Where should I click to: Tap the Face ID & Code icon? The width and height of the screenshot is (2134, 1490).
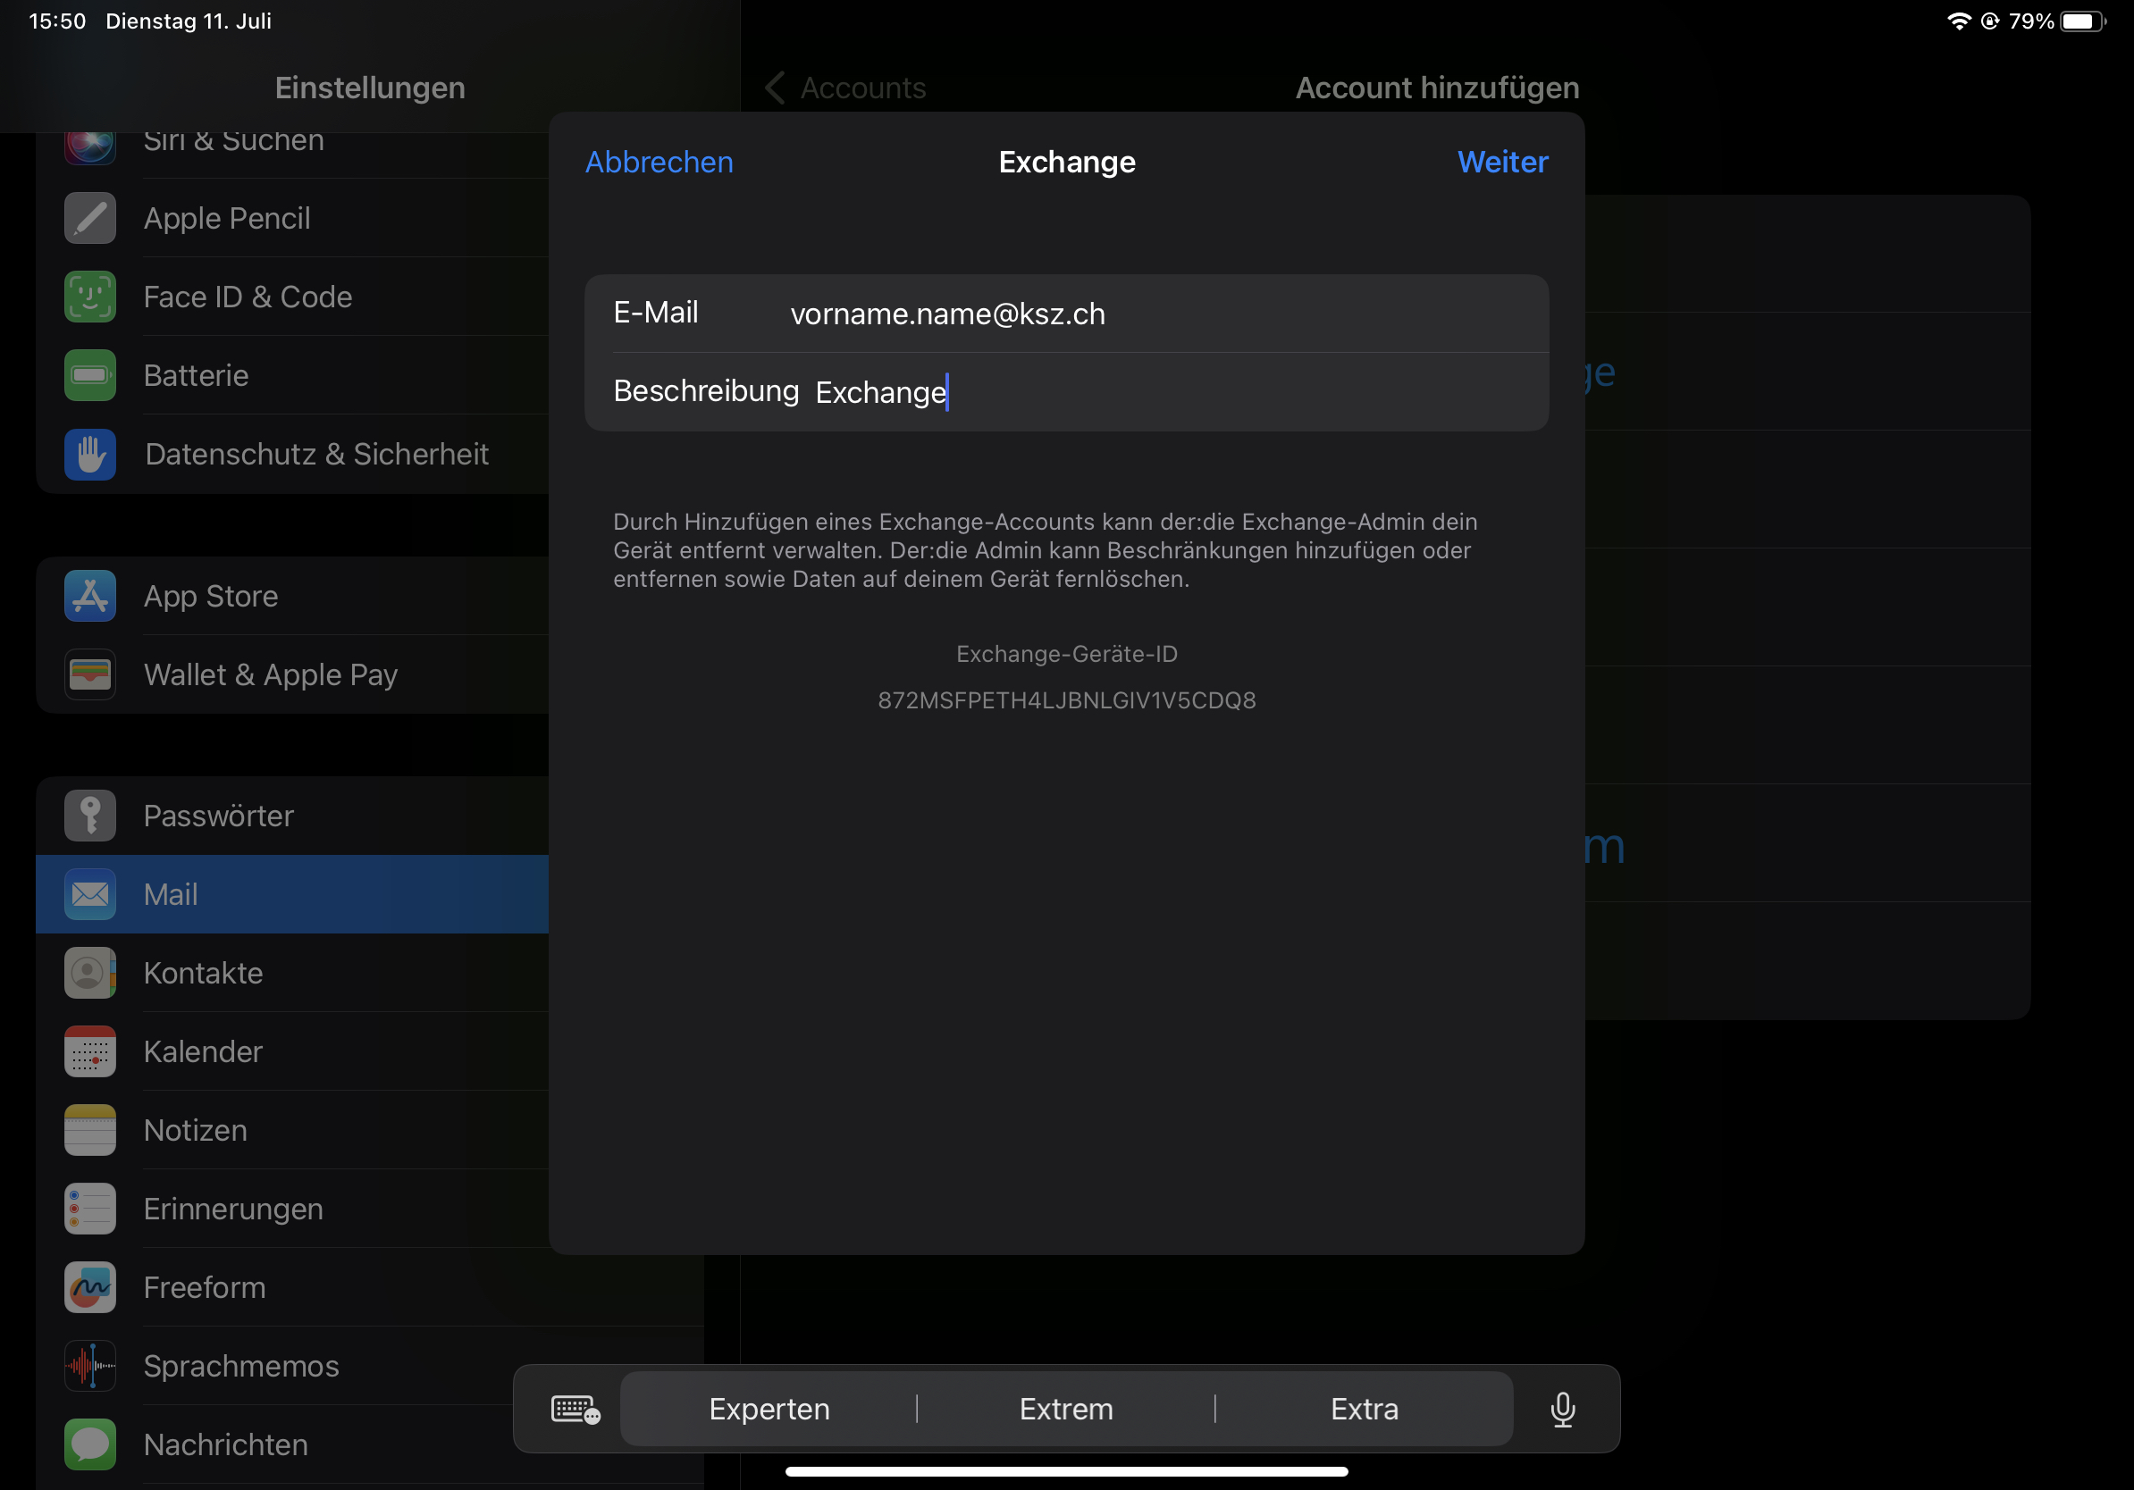pyautogui.click(x=90, y=297)
